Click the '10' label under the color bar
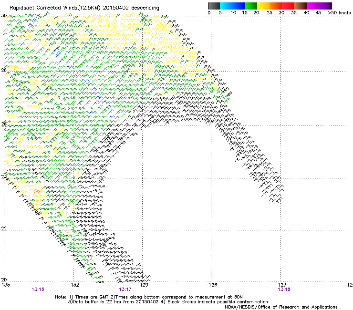The image size is (353, 310). click(x=233, y=13)
